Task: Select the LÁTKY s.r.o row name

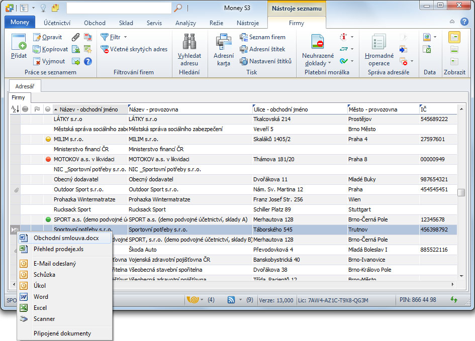Action: pyautogui.click(x=68, y=119)
